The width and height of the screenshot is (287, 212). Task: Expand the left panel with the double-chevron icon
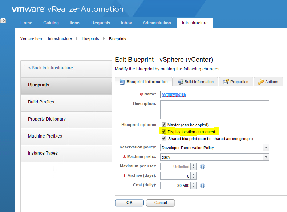coord(3,20)
